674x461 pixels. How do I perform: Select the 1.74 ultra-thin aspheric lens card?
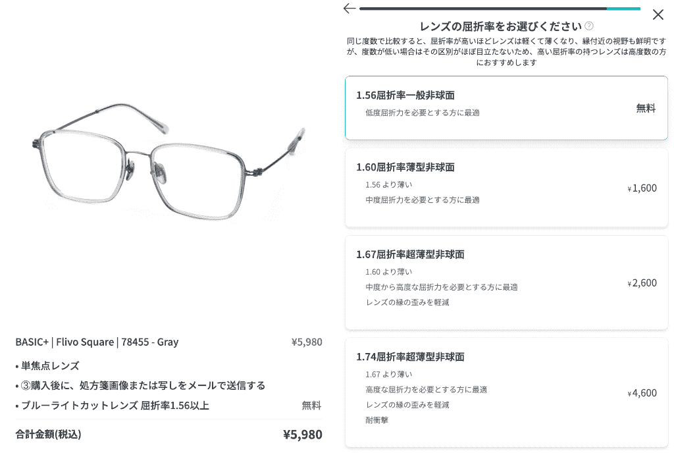coord(506,393)
